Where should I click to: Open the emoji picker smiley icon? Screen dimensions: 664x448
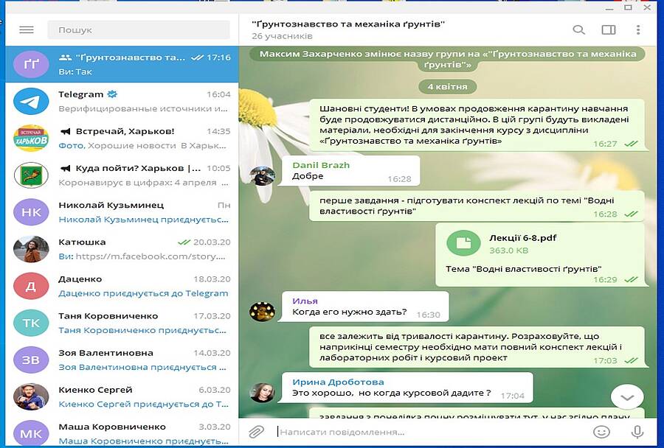coord(601,432)
